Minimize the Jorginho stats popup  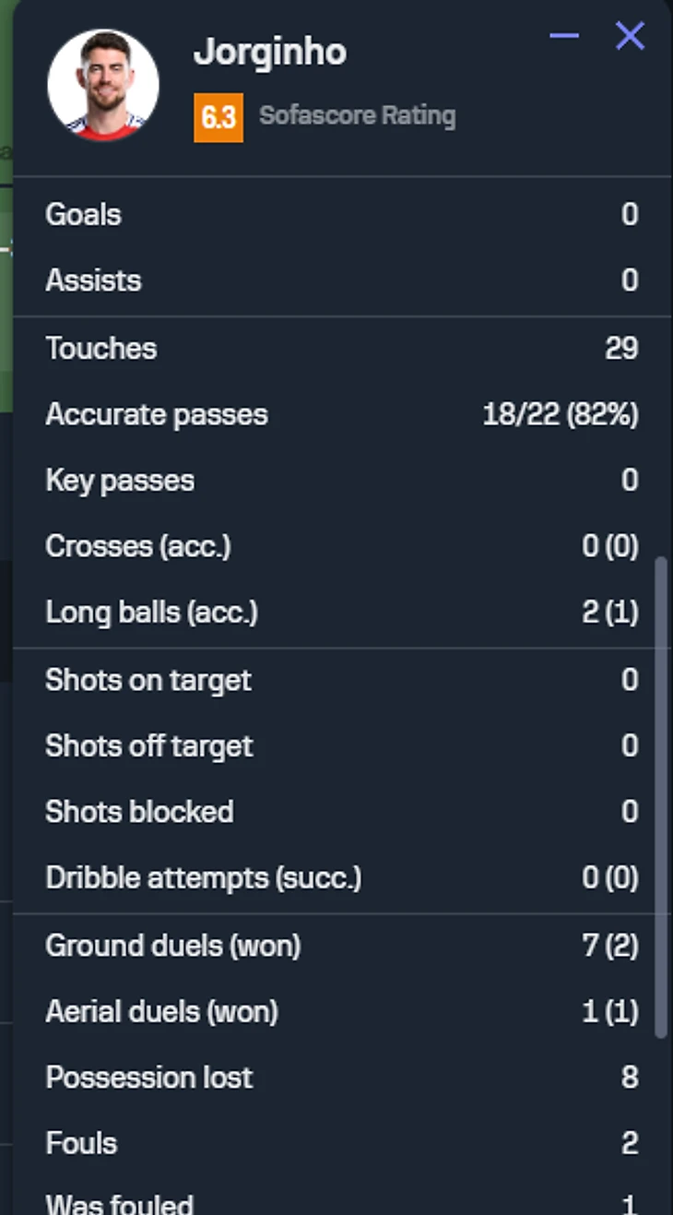(564, 37)
